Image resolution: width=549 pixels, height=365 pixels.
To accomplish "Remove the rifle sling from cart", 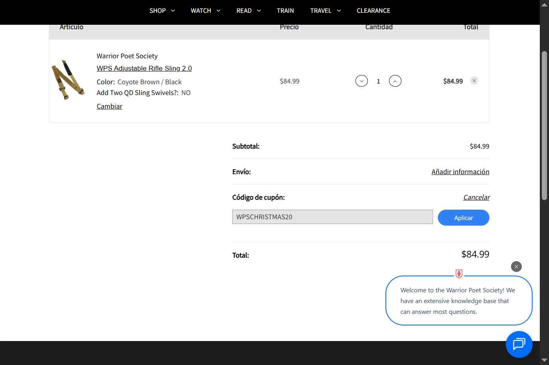I will coord(474,81).
